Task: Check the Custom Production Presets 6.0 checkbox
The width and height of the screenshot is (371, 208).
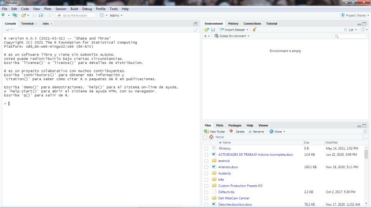Action: pyautogui.click(x=206, y=186)
